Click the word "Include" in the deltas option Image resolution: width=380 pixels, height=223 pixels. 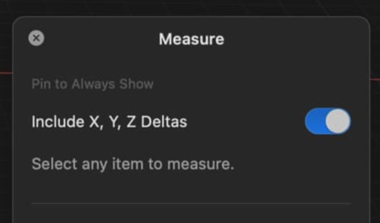(x=58, y=122)
